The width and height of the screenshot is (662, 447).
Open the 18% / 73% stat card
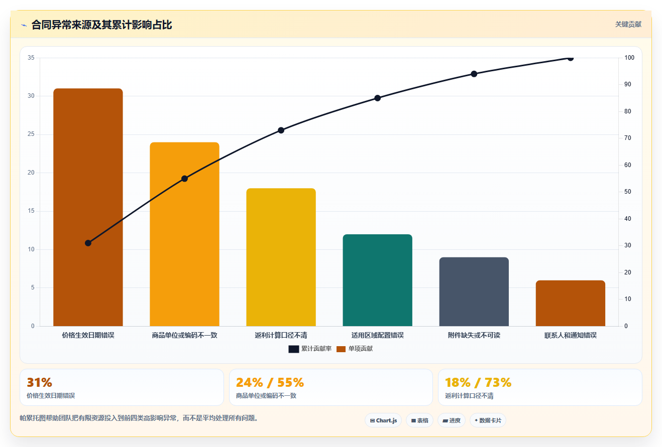(540, 387)
